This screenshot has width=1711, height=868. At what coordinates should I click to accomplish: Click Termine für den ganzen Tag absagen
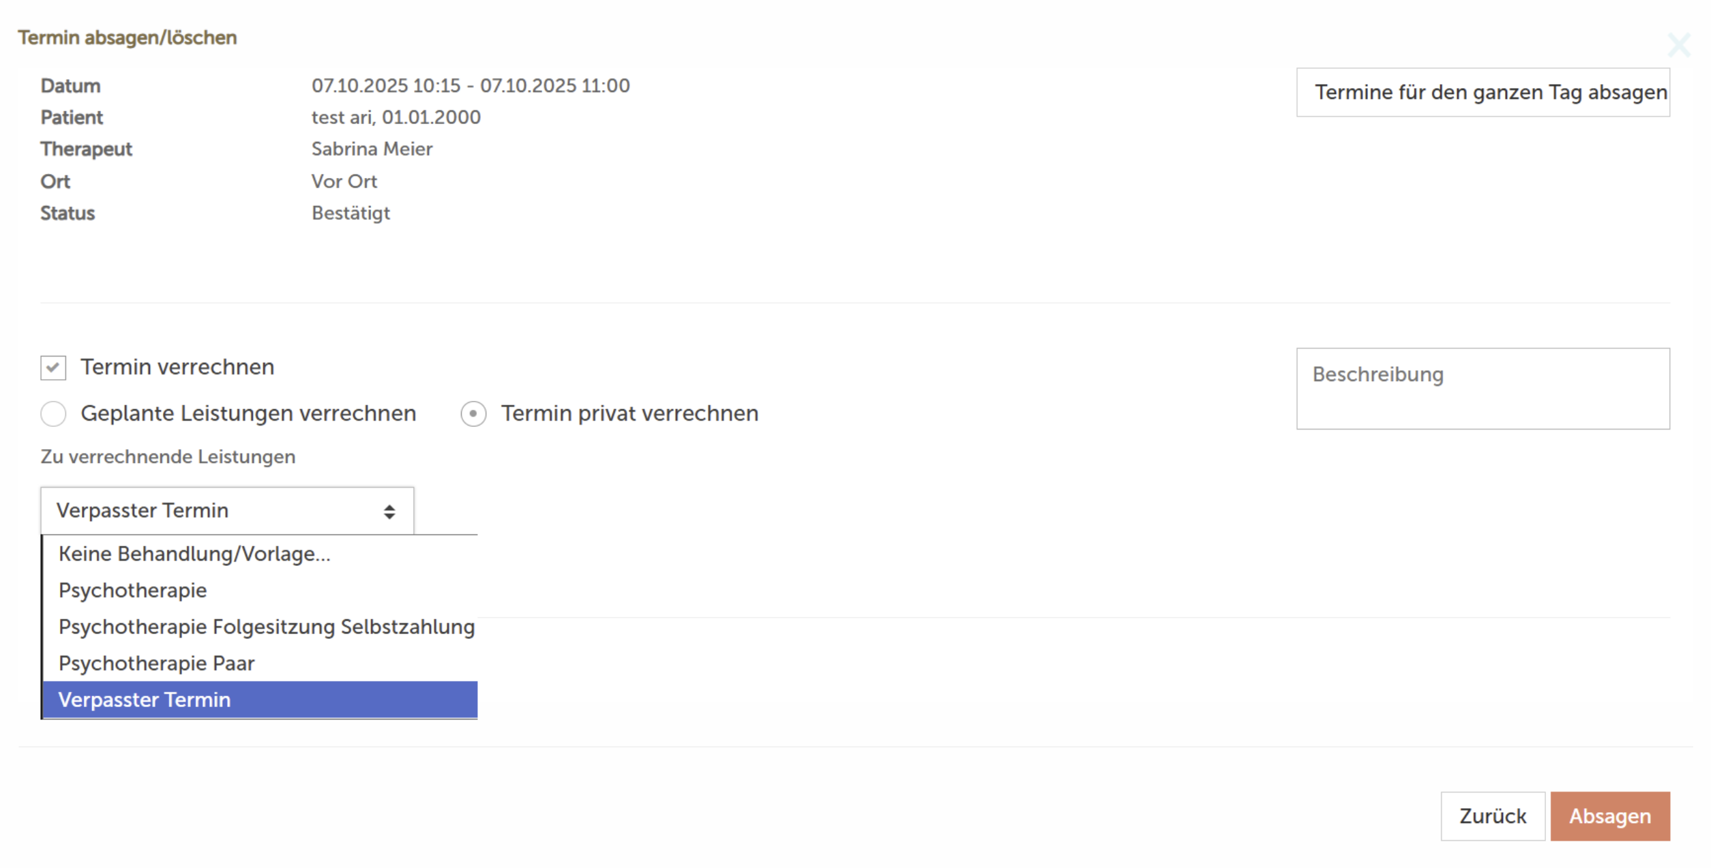click(x=1482, y=92)
